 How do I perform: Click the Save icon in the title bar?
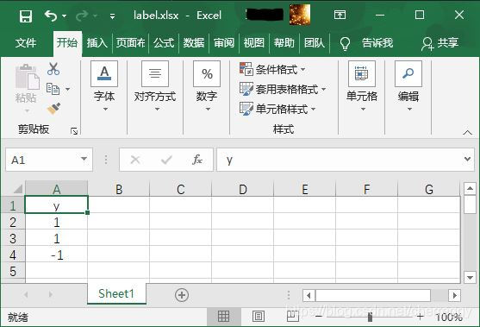coord(26,16)
